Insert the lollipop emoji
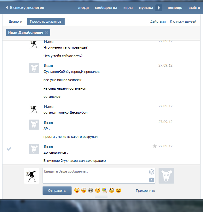 point(104,190)
